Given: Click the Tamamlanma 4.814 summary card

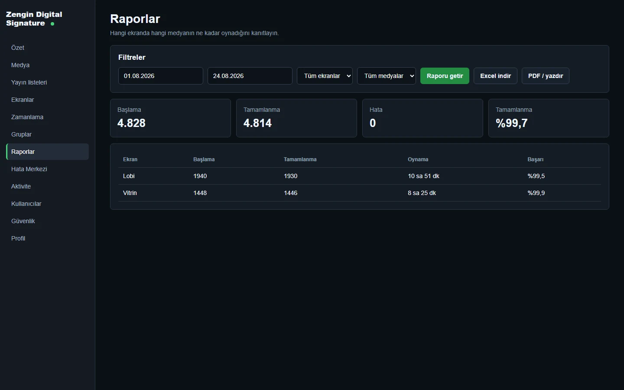Looking at the screenshot, I should (x=296, y=118).
